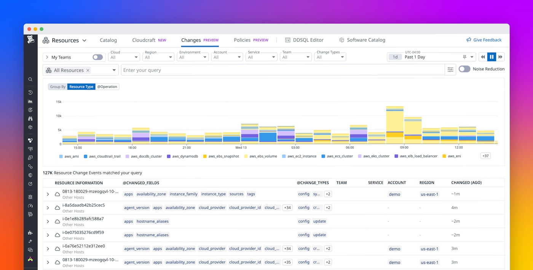Select the Watchdog binoculars icon in the sidebar
The image size is (533, 270).
pos(30,118)
